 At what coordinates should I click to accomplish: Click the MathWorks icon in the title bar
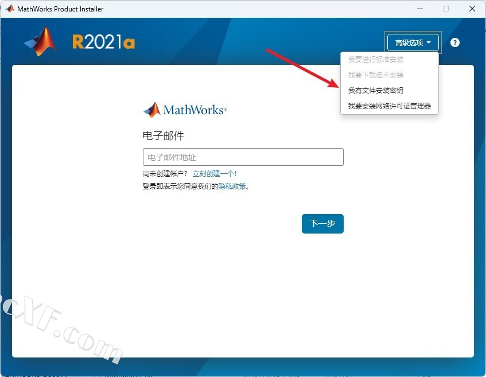tap(10, 9)
